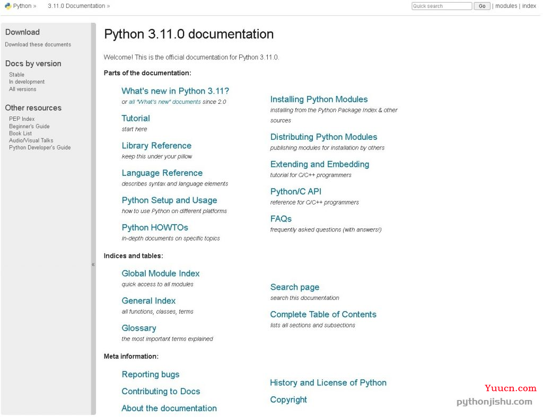Click the 'Meta information:' heading
This screenshot has height=417, width=543.
click(132, 357)
